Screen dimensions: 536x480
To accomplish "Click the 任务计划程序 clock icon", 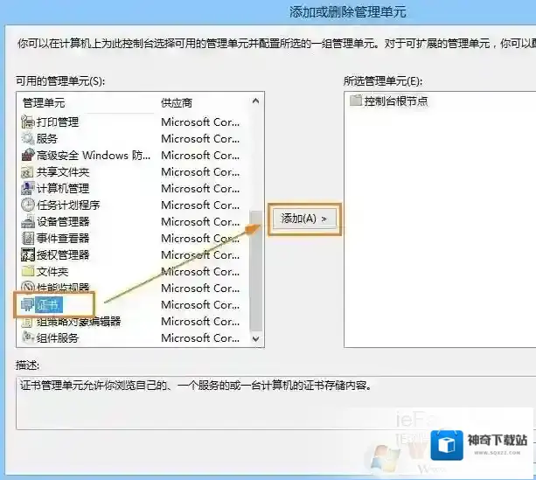I will point(28,205).
